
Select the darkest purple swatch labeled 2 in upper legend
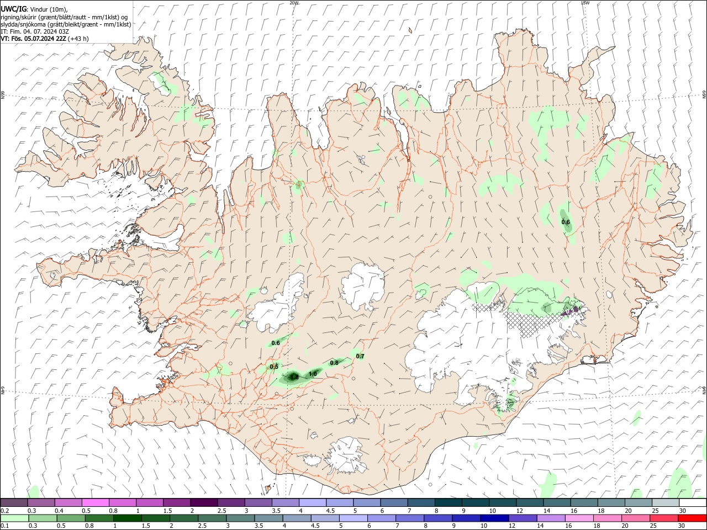click(203, 502)
